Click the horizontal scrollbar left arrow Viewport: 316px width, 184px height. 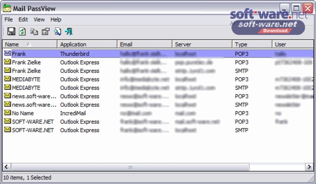[6, 167]
